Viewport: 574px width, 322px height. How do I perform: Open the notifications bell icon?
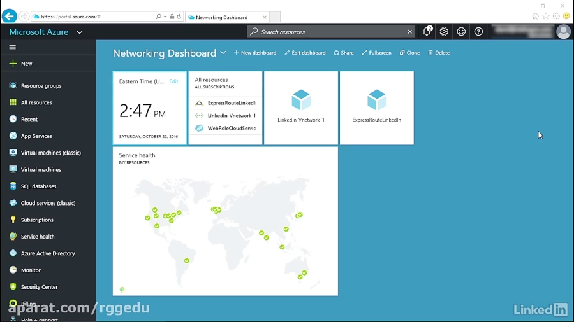tap(427, 32)
